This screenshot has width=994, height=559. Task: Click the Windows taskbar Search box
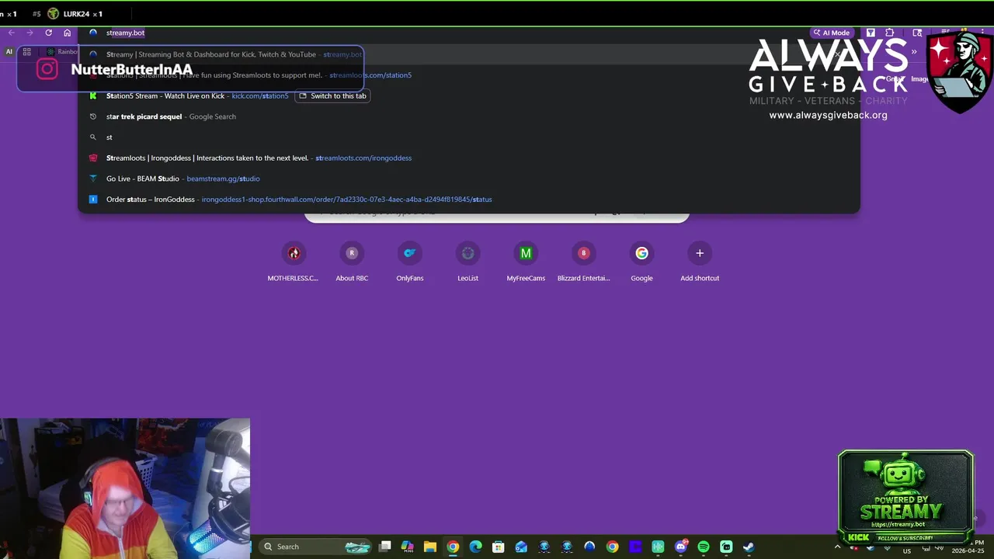[316, 547]
